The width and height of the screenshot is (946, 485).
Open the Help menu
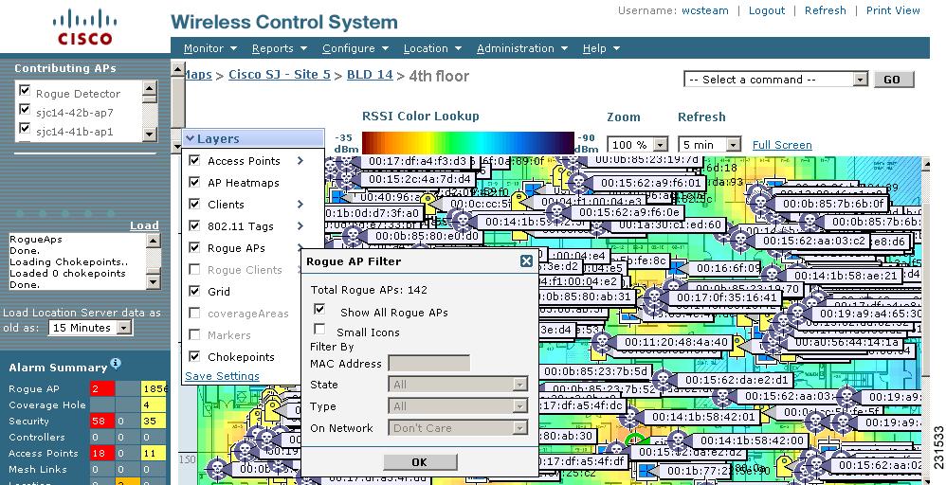[x=601, y=48]
